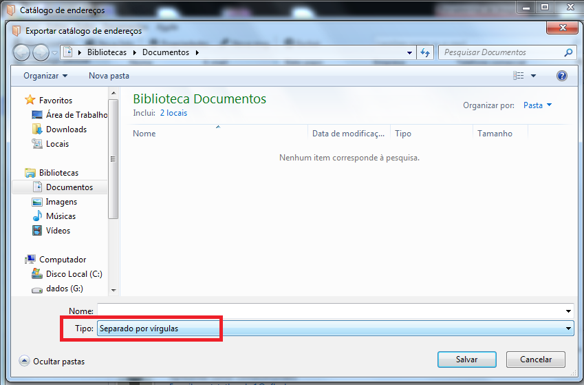Open the Músicas library

click(61, 216)
